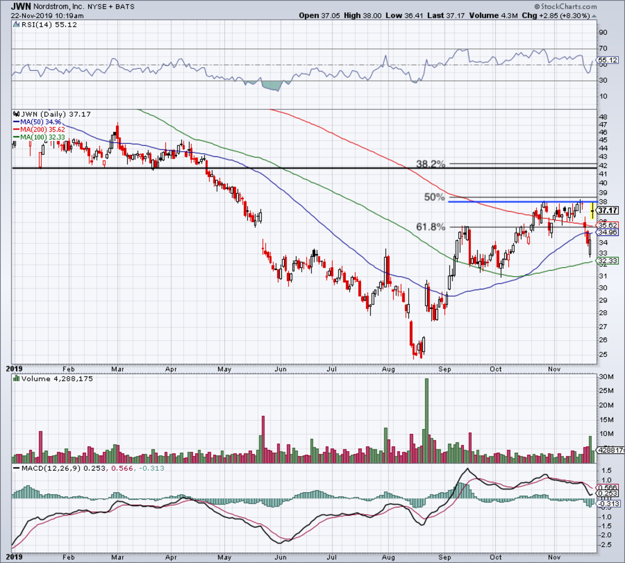Click the Apr label under the MACD panel
Screen dimensions: 625x563
click(171, 557)
